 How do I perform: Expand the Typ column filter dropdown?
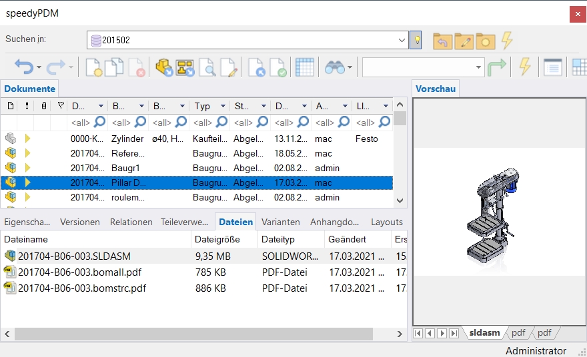coord(223,106)
